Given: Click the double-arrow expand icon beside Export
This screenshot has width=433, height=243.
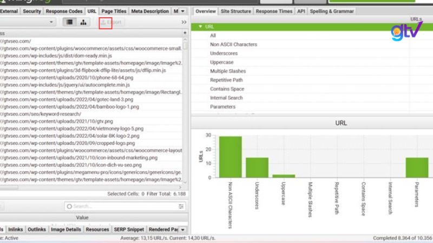Looking at the screenshot, I should click(x=184, y=22).
